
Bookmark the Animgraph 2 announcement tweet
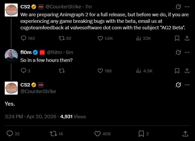point(177,38)
